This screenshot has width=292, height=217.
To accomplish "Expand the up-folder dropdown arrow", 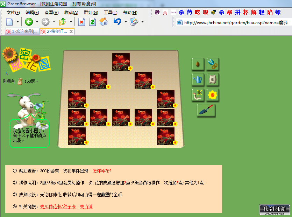I will pyautogui.click(x=71, y=22).
